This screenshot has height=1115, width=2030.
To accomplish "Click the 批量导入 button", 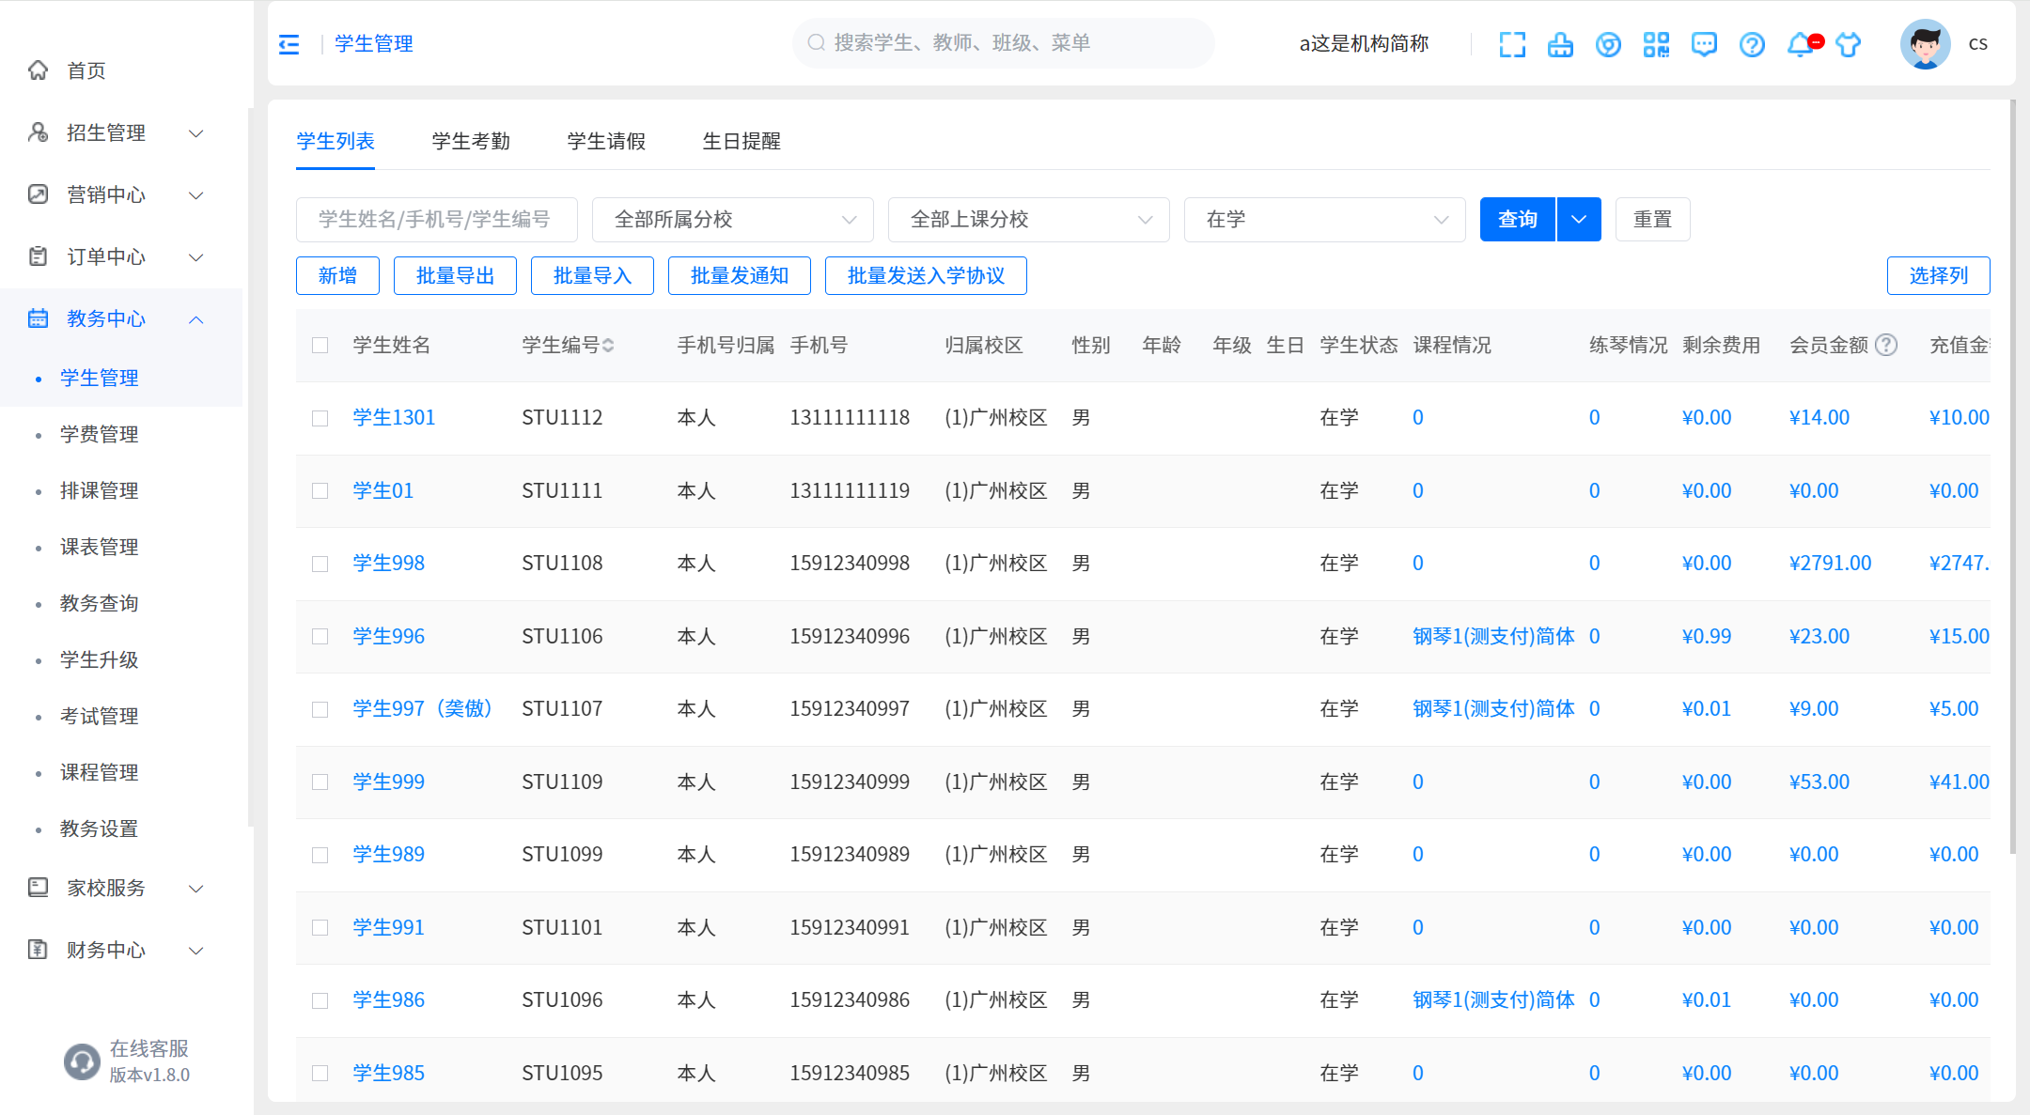I will [592, 275].
